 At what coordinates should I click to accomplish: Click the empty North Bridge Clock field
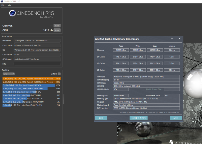(x=172, y=89)
